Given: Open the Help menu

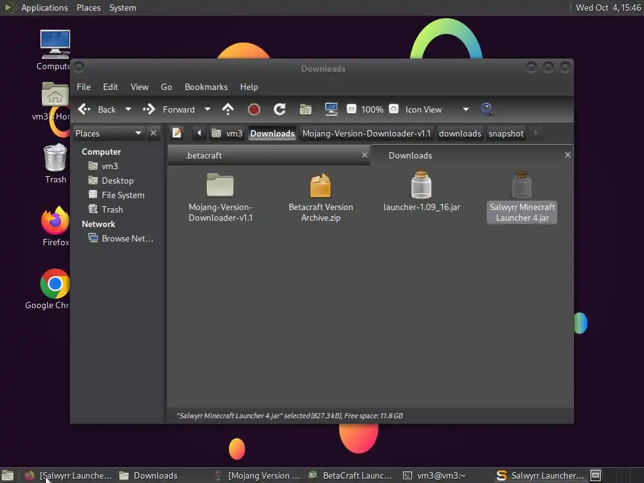Looking at the screenshot, I should pos(249,87).
